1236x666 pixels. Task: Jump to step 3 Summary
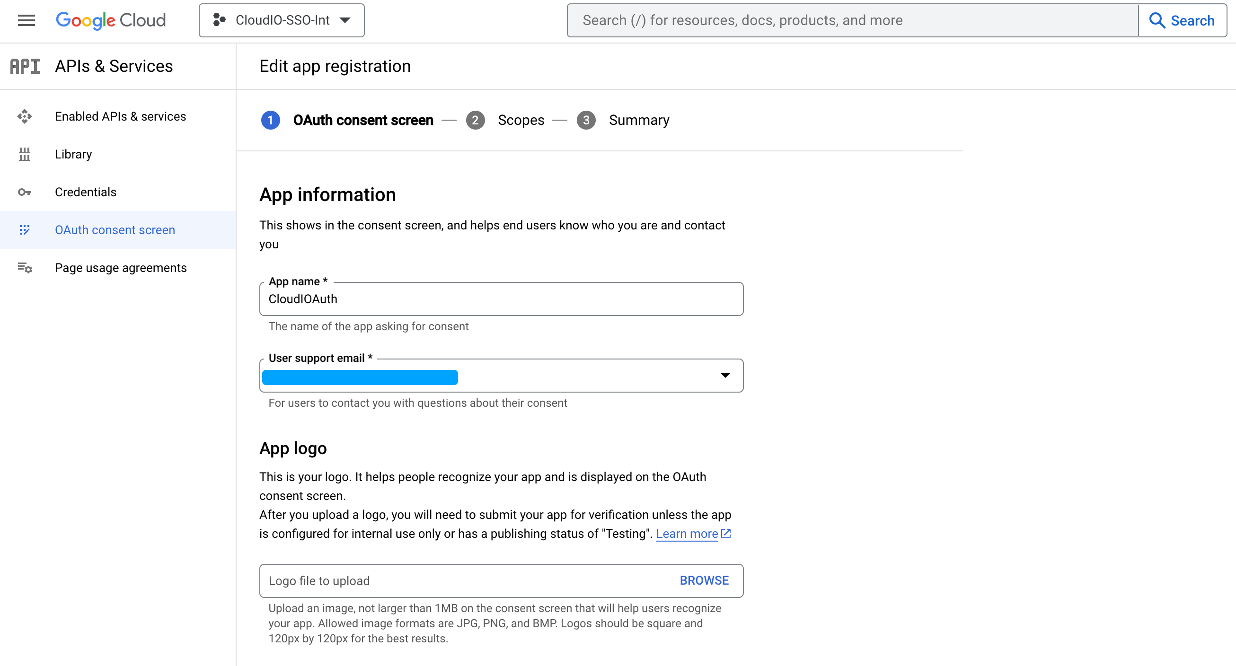[x=639, y=120]
